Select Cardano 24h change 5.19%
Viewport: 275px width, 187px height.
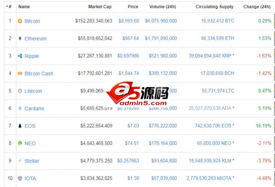pos(265,108)
